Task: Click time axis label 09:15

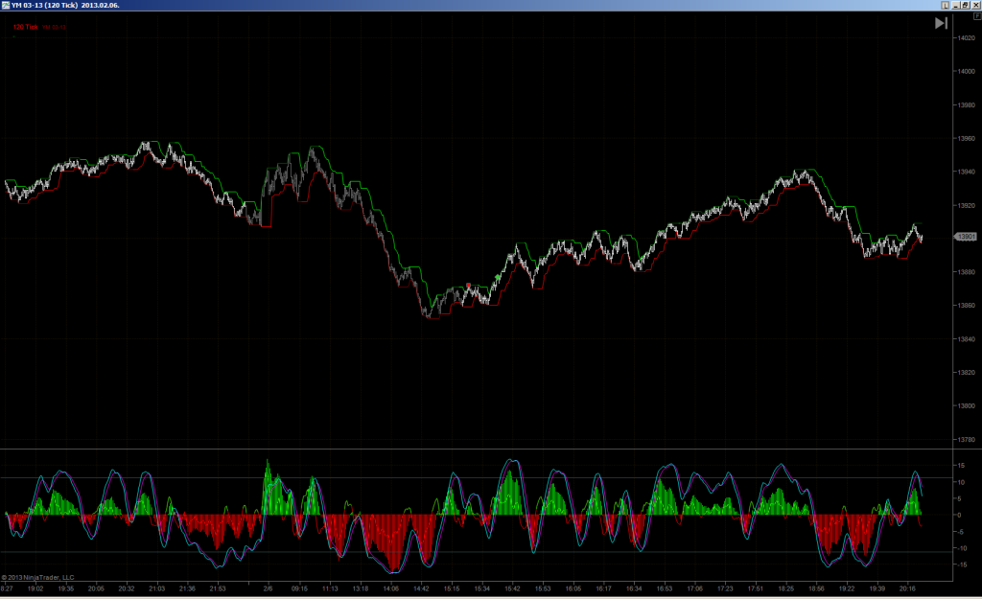Action: 299,588
